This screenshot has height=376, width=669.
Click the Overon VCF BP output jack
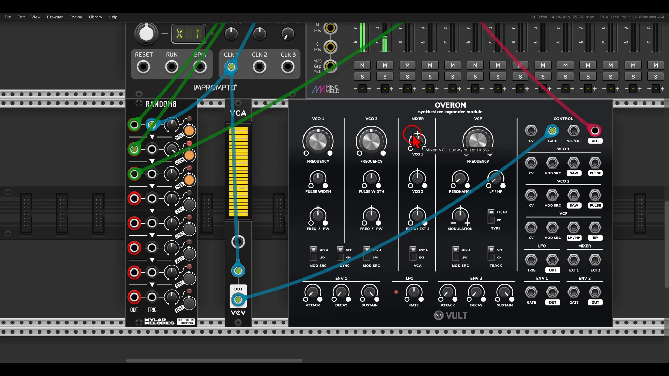click(595, 227)
